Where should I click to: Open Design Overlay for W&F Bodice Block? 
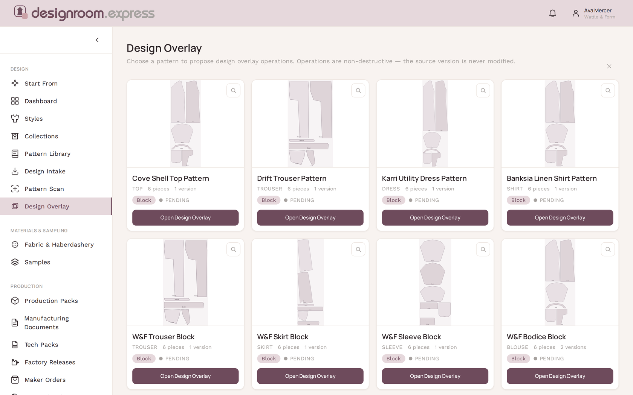coord(560,376)
